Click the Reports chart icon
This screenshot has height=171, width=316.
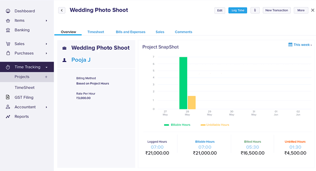8,117
